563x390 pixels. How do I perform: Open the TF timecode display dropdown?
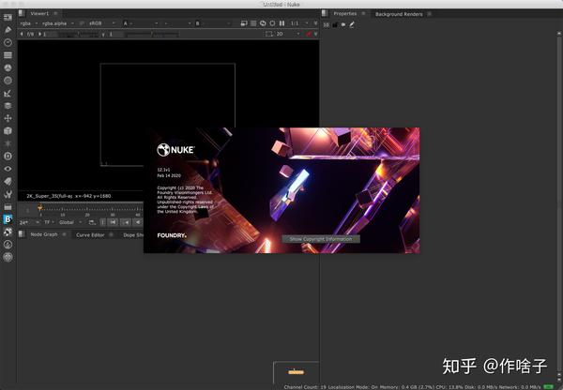pyautogui.click(x=49, y=222)
